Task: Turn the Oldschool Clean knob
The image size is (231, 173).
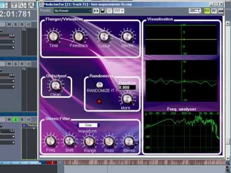Action: tap(55, 86)
